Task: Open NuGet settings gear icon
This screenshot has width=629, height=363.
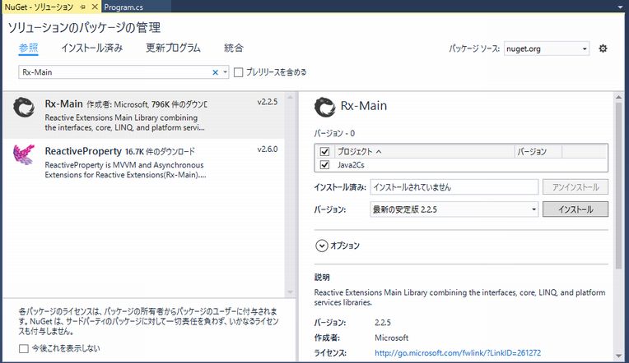Action: [x=603, y=49]
